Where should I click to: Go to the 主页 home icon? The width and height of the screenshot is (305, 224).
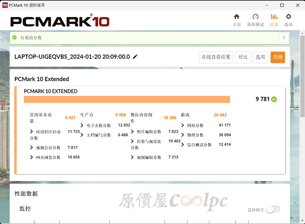point(236,17)
